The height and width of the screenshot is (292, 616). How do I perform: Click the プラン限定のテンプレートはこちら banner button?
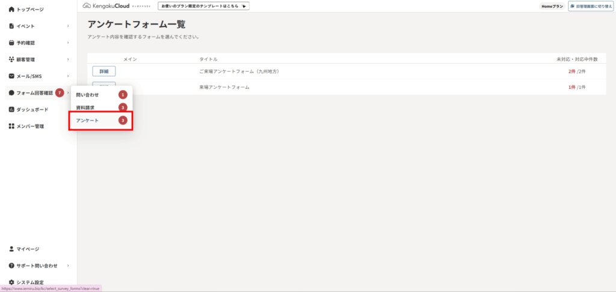[203, 6]
